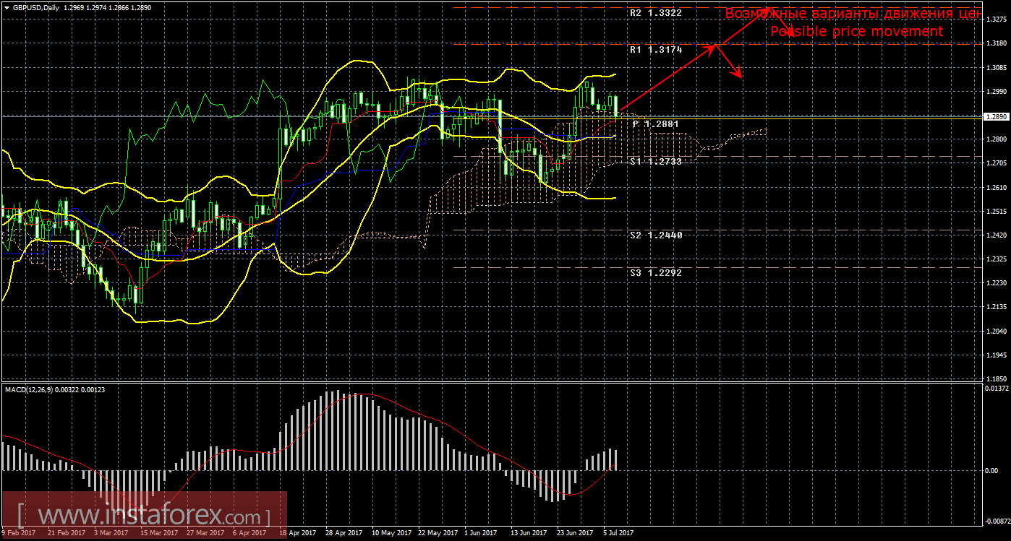Select the Russian annotation heading text
The image size is (1011, 541).
[853, 12]
